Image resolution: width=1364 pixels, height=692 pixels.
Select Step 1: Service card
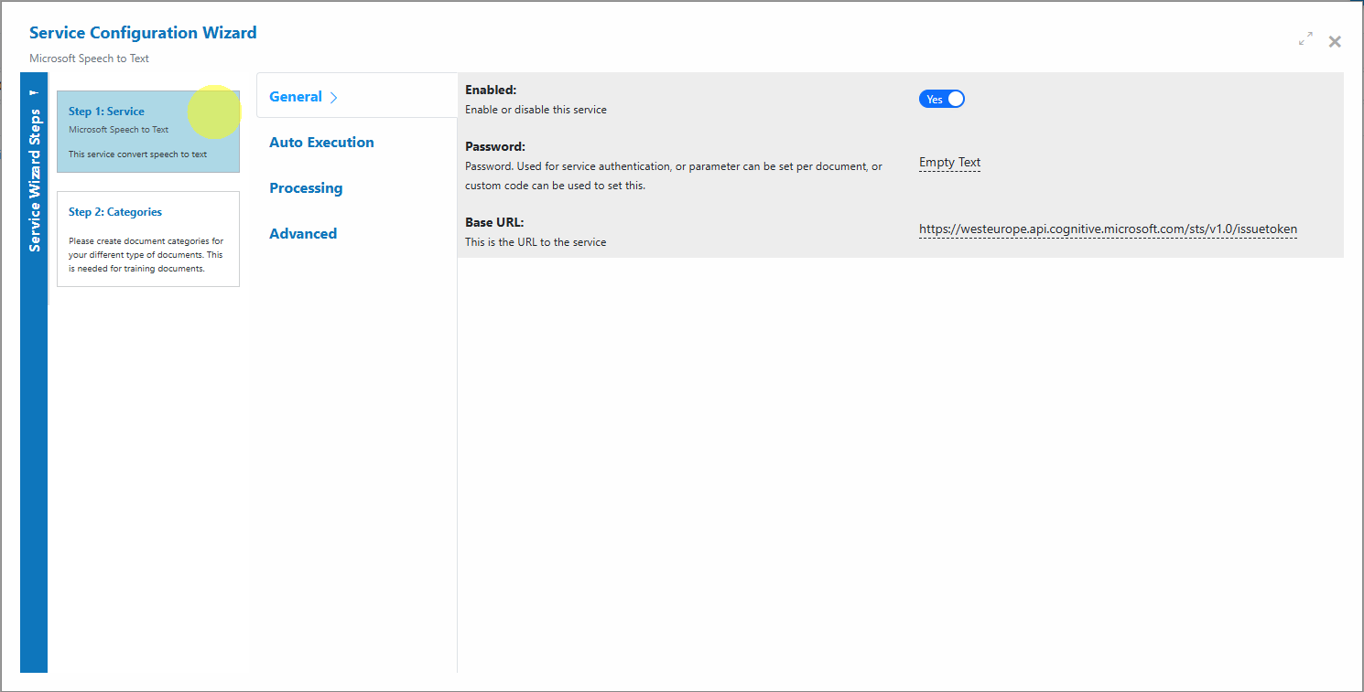coord(148,132)
